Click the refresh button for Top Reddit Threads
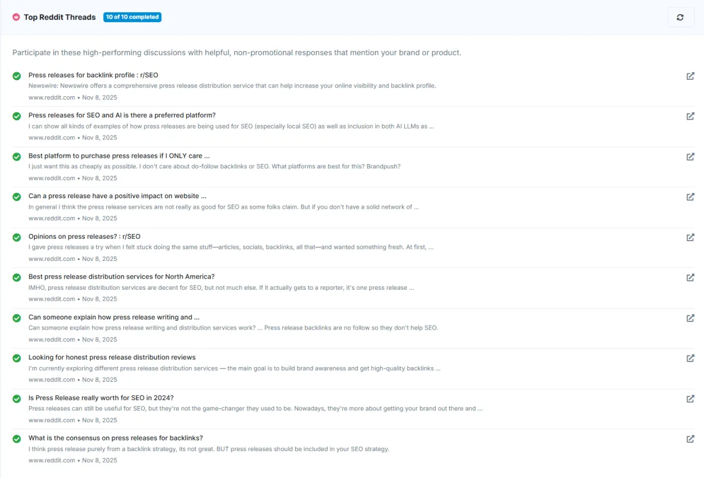 click(681, 17)
